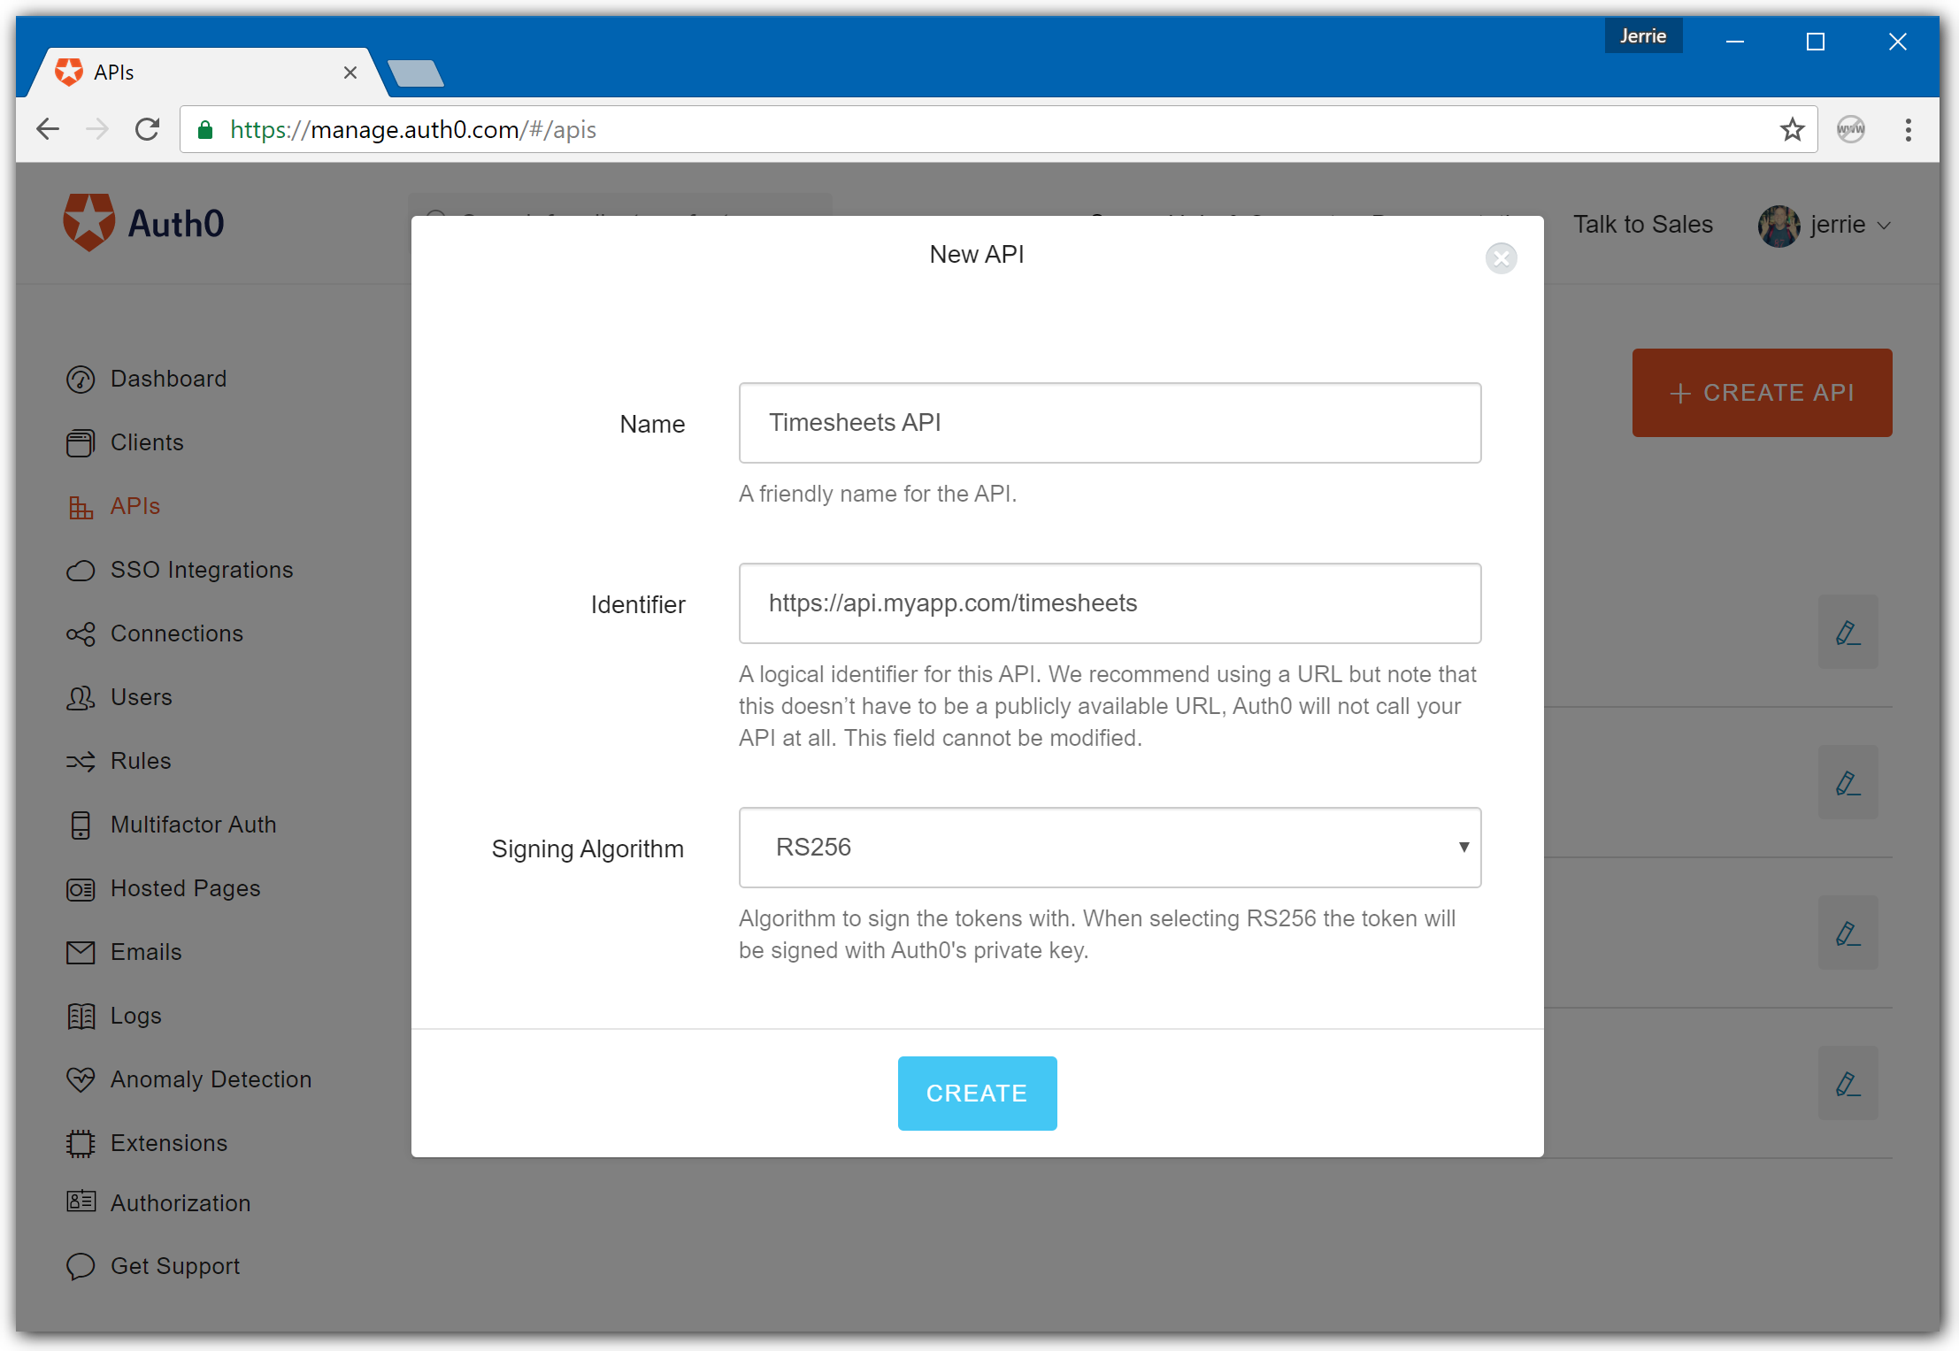Expand the jerrie account menu chevron
The image size is (1959, 1351).
[x=1884, y=226]
